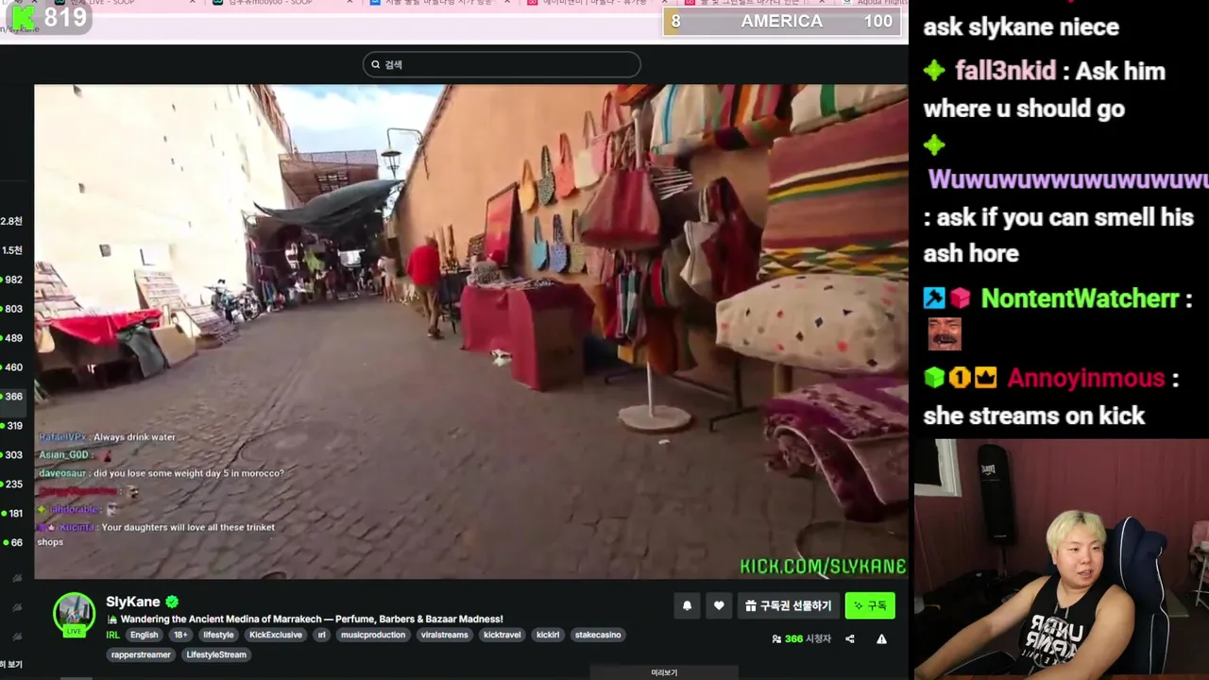Click the green diamond badge beside fall3nkid

click(934, 71)
